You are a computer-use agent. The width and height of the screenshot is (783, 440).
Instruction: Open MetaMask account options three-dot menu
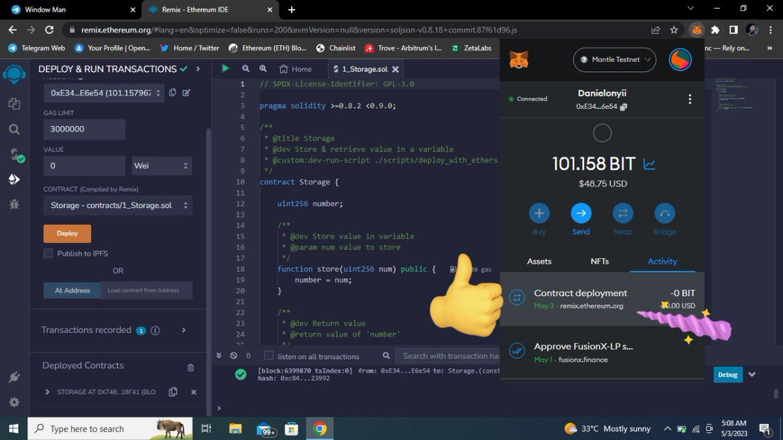pyautogui.click(x=690, y=99)
